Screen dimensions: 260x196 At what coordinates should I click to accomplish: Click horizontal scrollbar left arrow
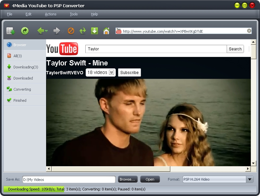(x=49, y=169)
